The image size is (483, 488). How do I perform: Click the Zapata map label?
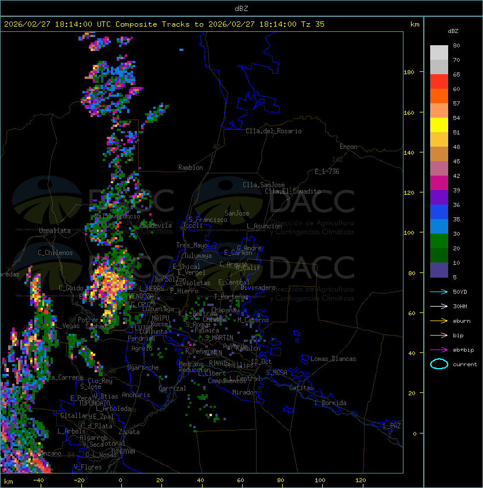(x=129, y=432)
